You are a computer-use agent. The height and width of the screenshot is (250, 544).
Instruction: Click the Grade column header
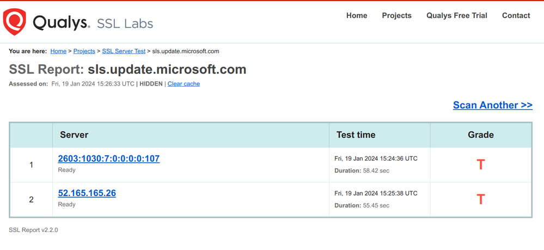click(480, 135)
